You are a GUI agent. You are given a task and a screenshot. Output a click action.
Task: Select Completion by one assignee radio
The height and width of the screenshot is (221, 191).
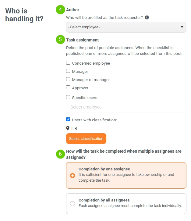(73, 176)
